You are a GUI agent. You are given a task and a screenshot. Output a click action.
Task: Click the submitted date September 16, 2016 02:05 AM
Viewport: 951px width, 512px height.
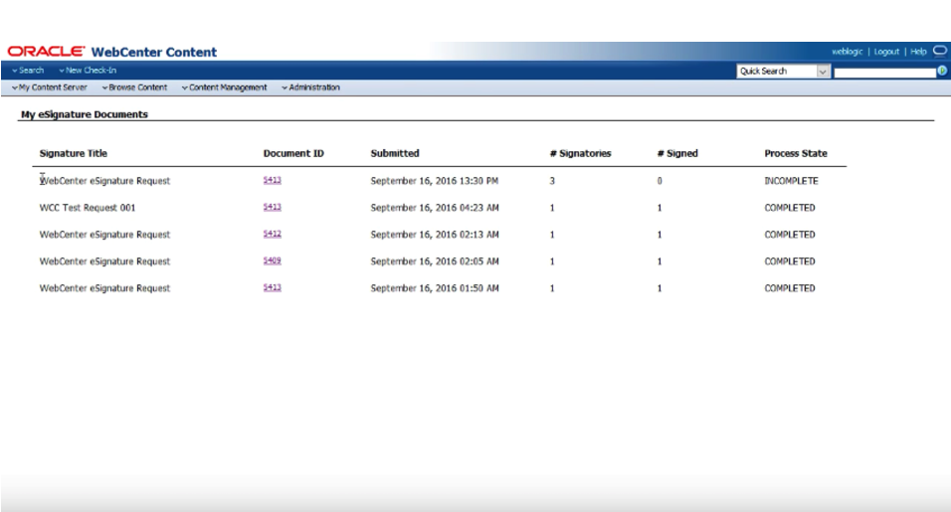point(435,261)
